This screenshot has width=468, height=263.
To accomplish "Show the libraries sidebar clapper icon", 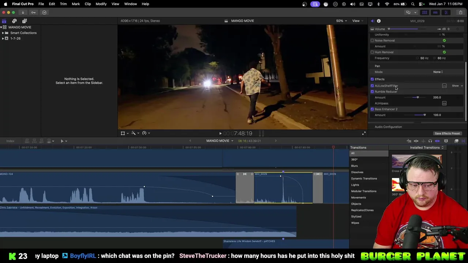I will [x=4, y=21].
